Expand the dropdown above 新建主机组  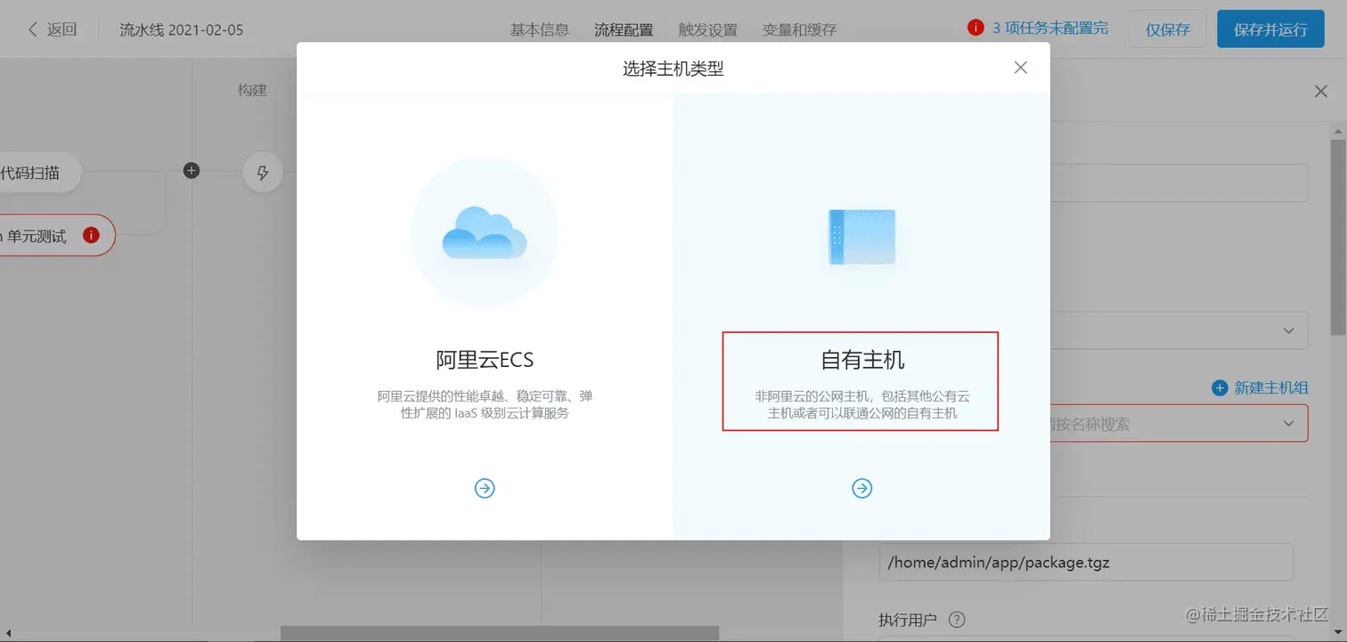click(x=1288, y=330)
